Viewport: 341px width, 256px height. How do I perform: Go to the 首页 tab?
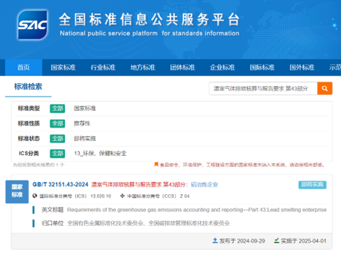click(24, 67)
